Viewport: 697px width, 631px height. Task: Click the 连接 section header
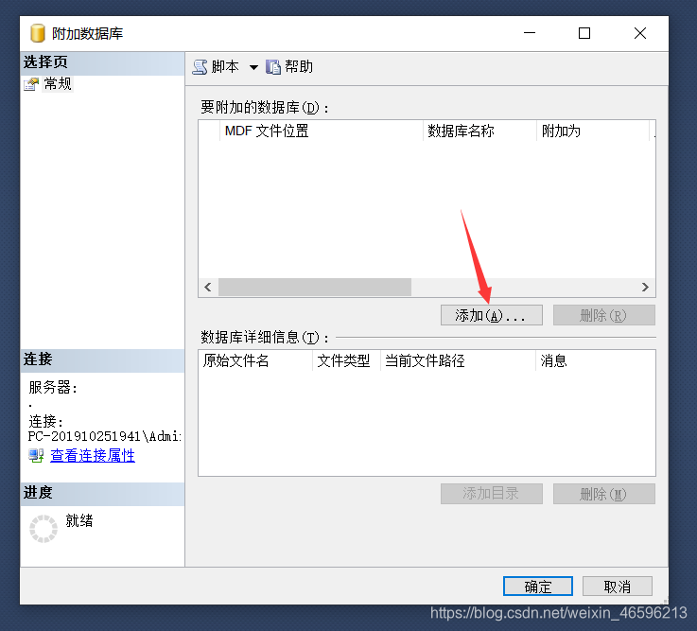(x=102, y=359)
